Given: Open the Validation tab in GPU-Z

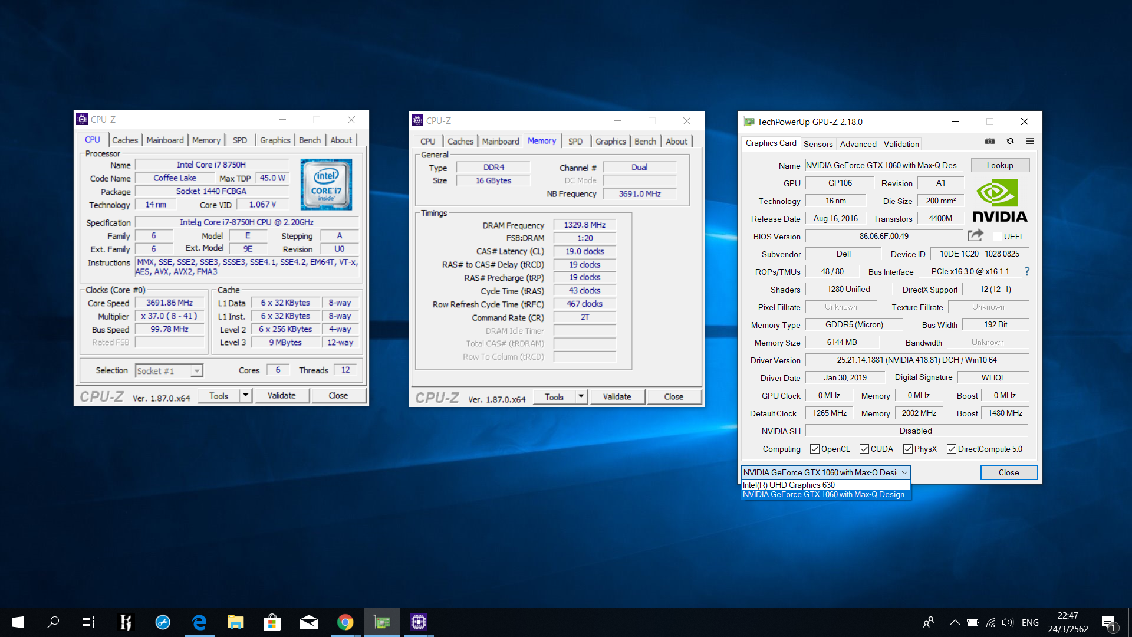Looking at the screenshot, I should (901, 144).
